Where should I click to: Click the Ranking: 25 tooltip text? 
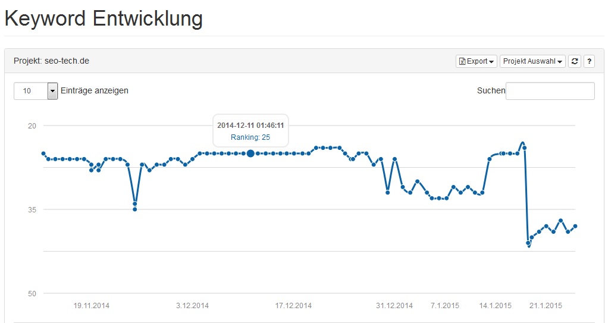click(x=250, y=137)
